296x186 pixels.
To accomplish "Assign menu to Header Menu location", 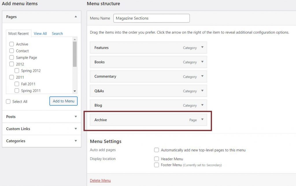I will [156, 159].
